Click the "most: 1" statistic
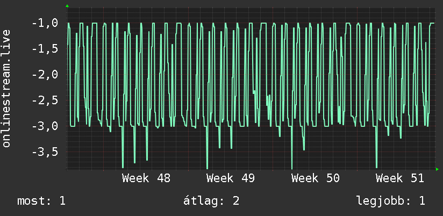443x216 pixels. (x=41, y=201)
